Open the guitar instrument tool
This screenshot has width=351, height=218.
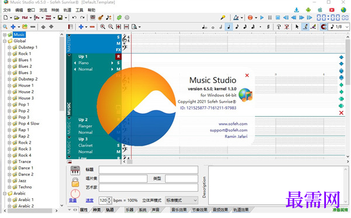click(101, 18)
